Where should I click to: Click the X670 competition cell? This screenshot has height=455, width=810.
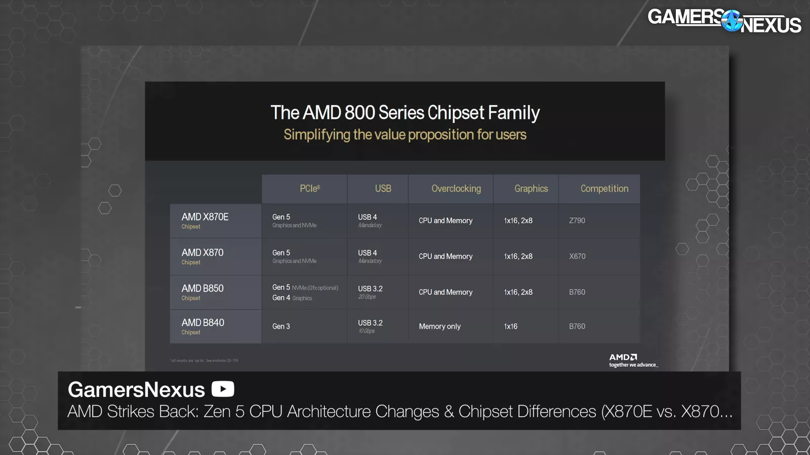click(x=577, y=257)
